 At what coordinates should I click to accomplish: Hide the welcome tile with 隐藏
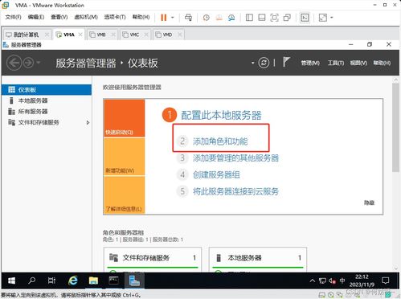369,203
